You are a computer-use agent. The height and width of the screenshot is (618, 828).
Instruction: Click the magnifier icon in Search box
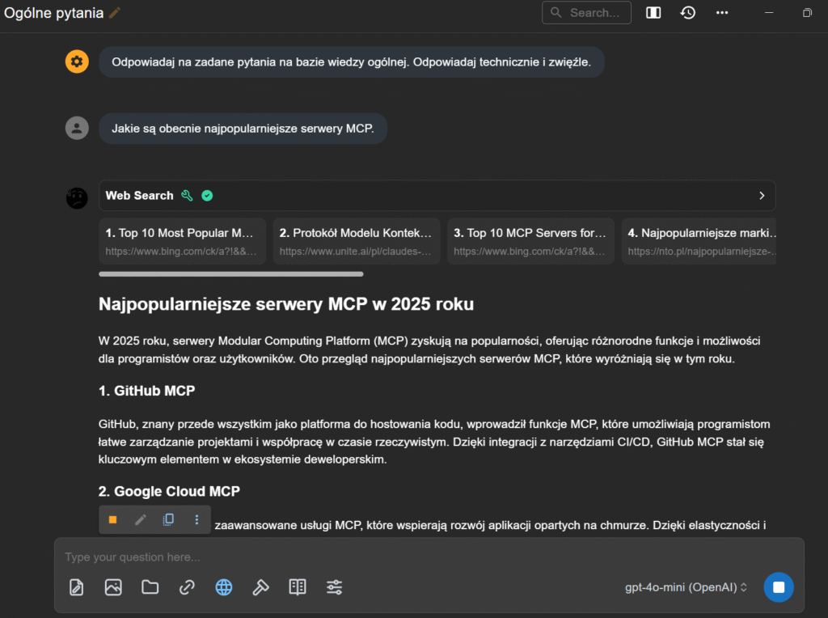556,12
